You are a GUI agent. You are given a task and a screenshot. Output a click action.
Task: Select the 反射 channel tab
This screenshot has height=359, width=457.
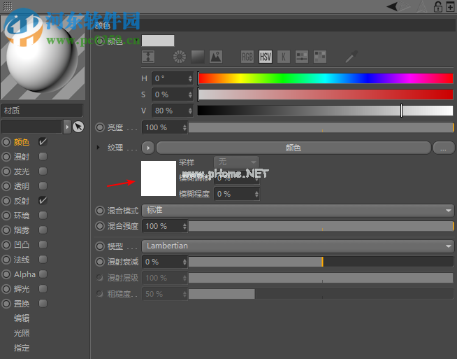tap(22, 201)
